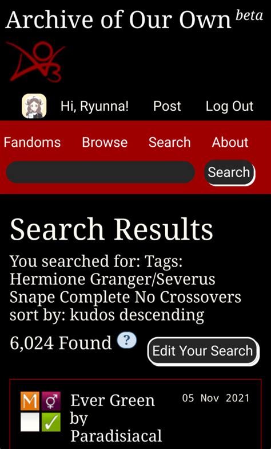Image resolution: width=271 pixels, height=449 pixels.
Task: Click the green complete checkmark icon
Action: [x=51, y=422]
